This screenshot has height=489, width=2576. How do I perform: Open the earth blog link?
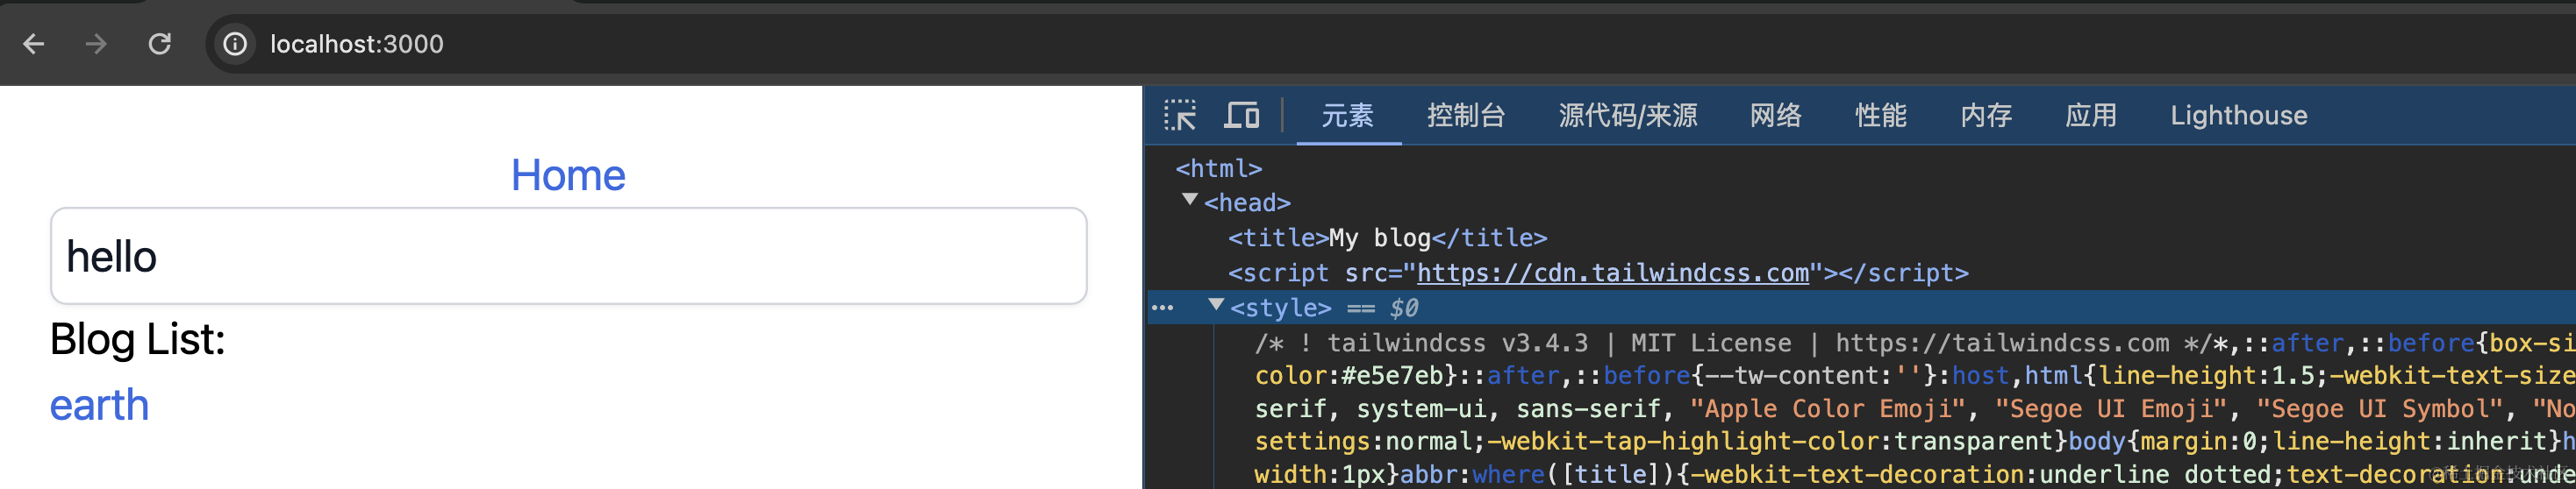pos(100,405)
